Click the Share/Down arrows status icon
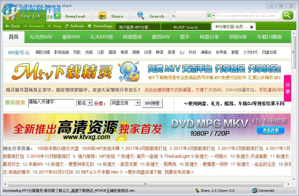299x196 pixels. click(197, 191)
